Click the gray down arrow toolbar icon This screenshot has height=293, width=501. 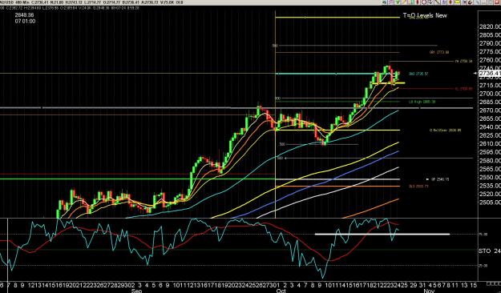pyautogui.click(x=430, y=2)
